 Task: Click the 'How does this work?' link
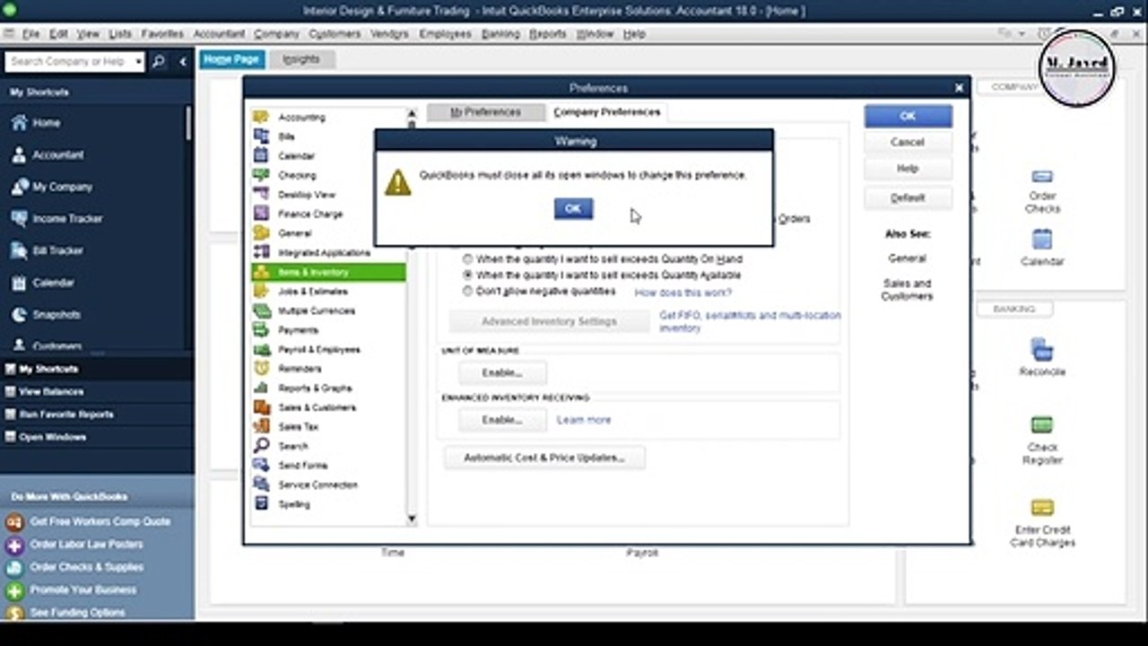pos(683,292)
